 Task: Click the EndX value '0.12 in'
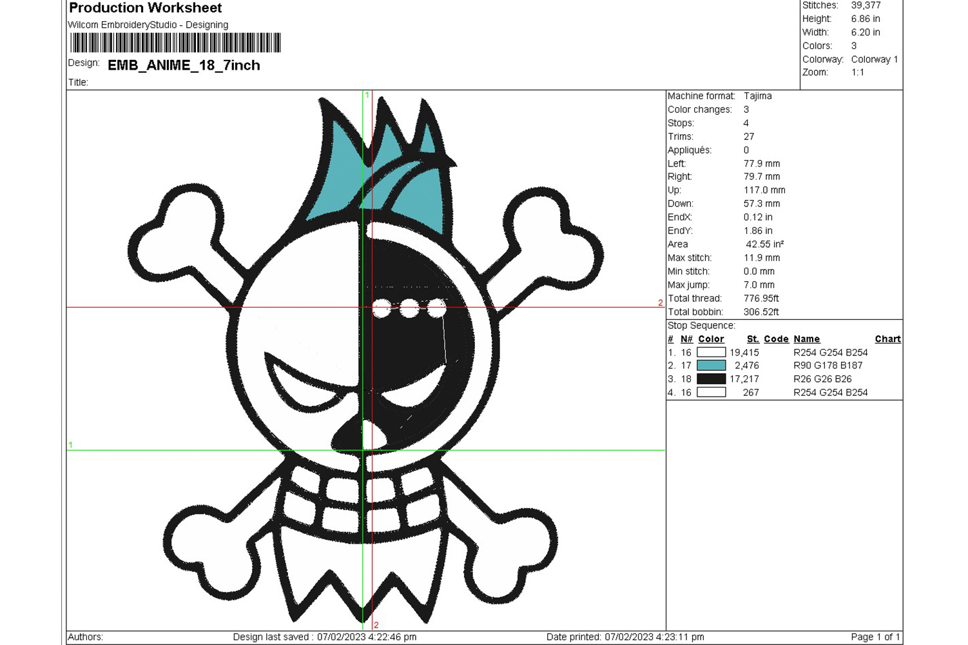(758, 217)
